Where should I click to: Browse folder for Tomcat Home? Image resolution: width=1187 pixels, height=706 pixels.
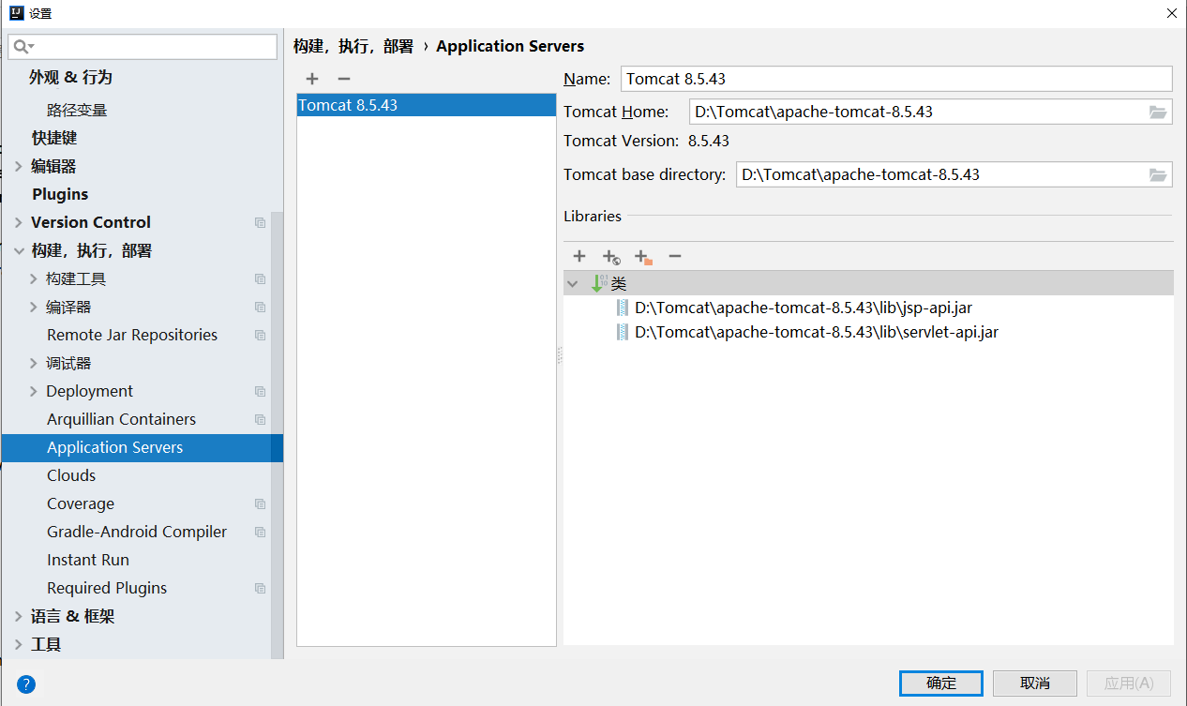click(1158, 113)
